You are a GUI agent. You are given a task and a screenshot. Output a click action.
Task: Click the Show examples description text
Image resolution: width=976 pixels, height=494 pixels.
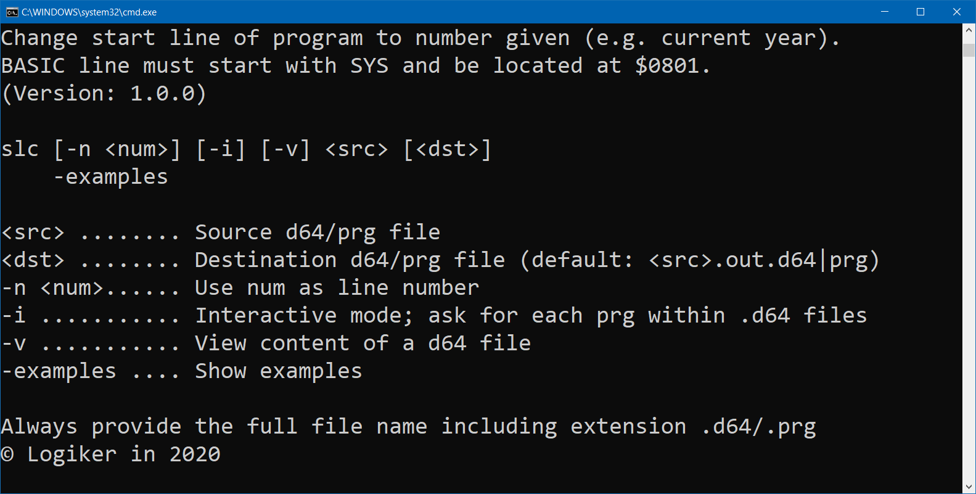pos(279,371)
